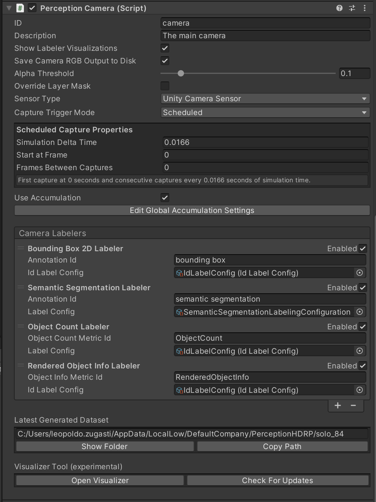Grab the Bounding Box 2D Labeler drag handle
Screen dimensions: 376x502
point(21,249)
